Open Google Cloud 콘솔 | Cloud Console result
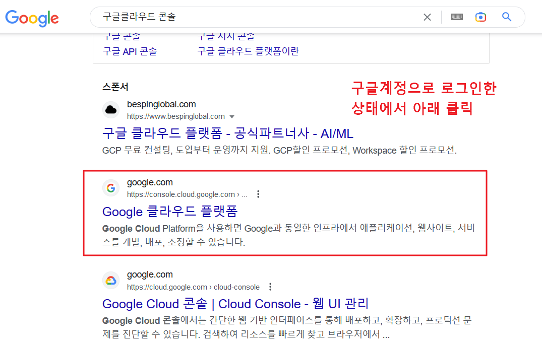Image resolution: width=542 pixels, height=344 pixels. pos(235,304)
